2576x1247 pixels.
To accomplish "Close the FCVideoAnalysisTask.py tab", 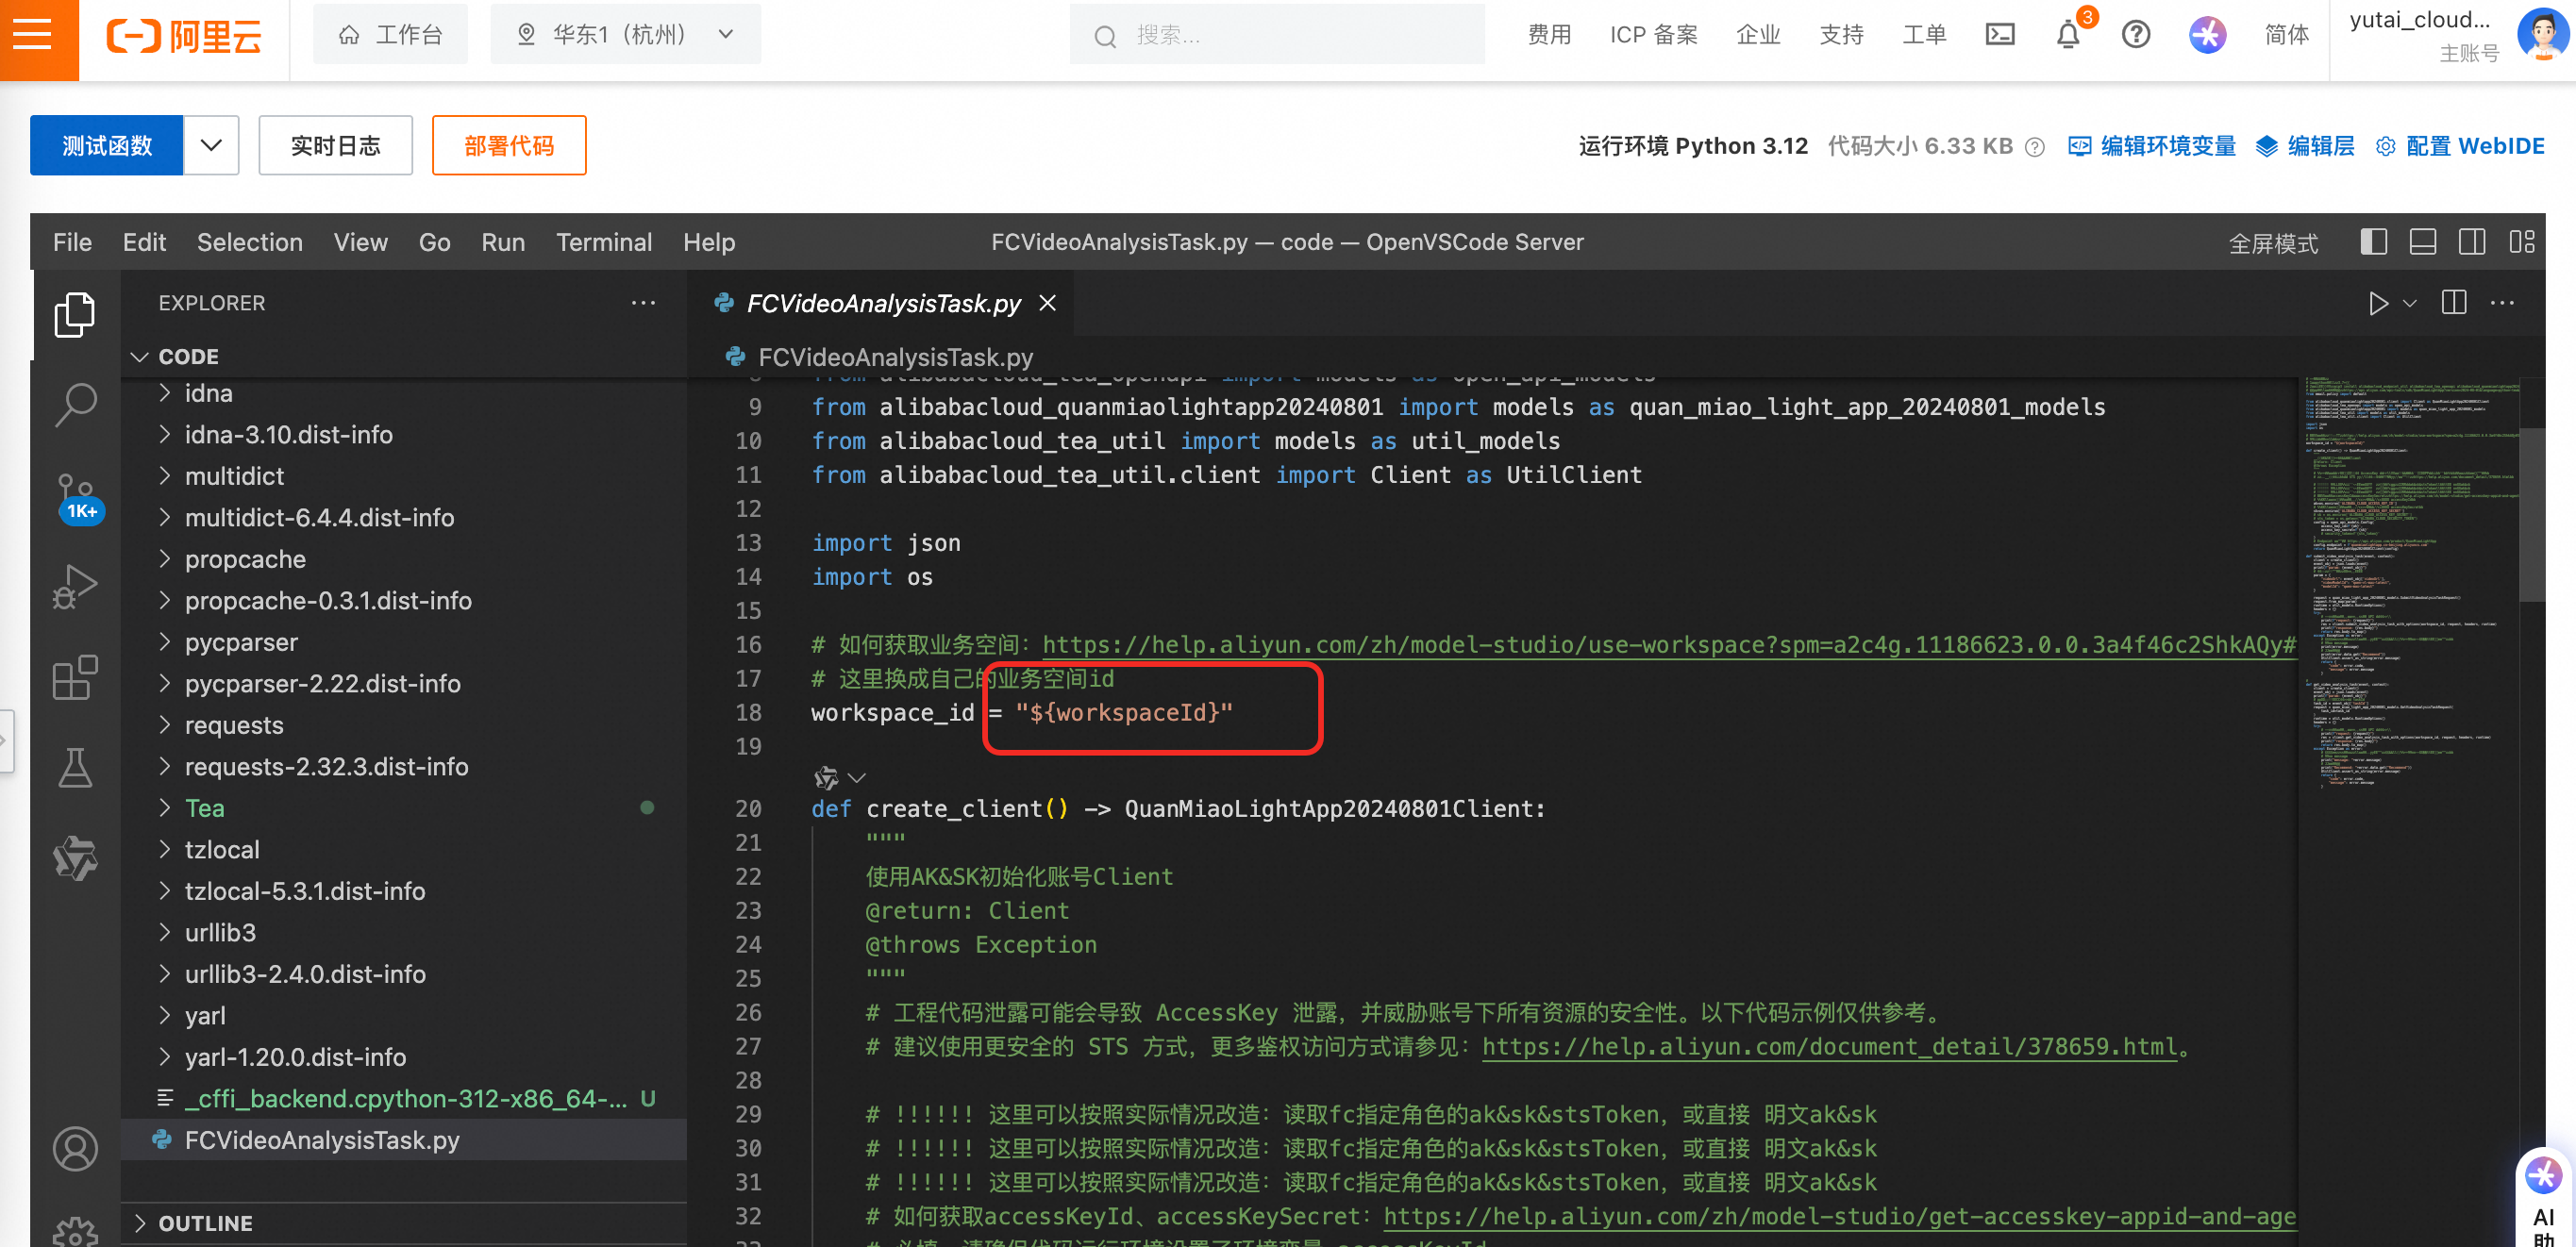I will tap(1047, 302).
